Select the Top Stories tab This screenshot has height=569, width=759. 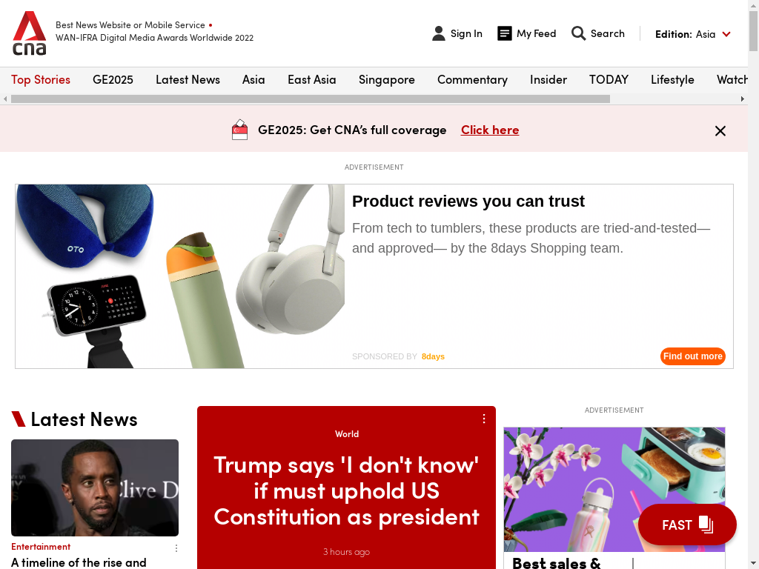tap(41, 79)
